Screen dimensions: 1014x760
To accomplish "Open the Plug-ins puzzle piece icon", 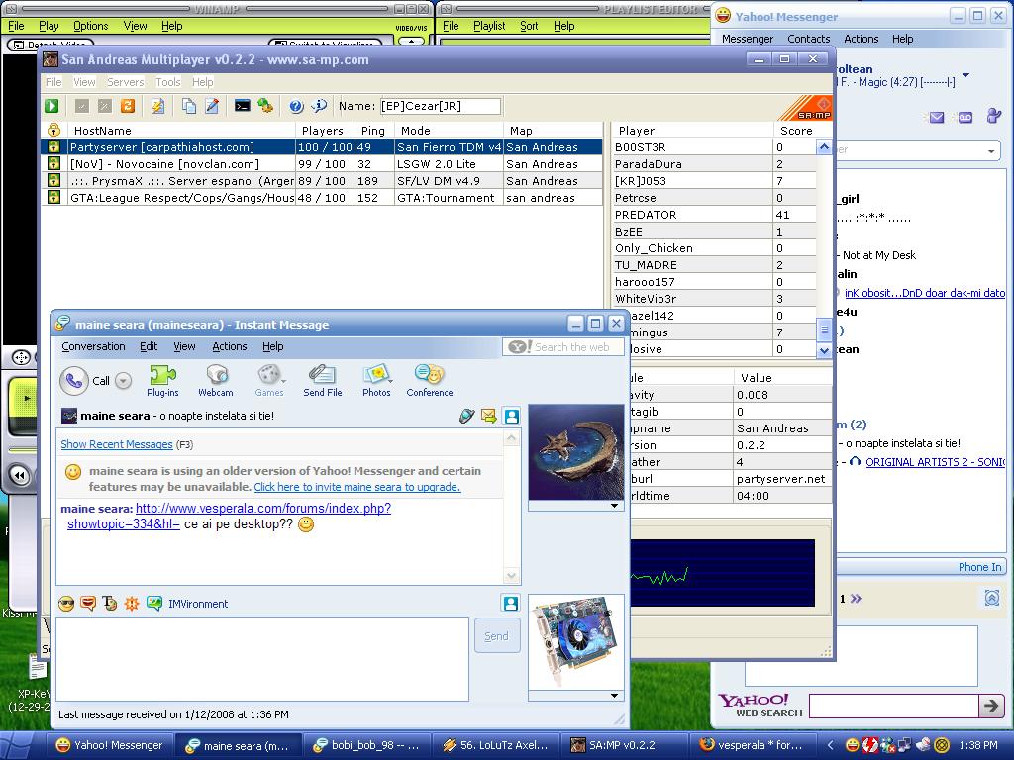I will [x=162, y=380].
